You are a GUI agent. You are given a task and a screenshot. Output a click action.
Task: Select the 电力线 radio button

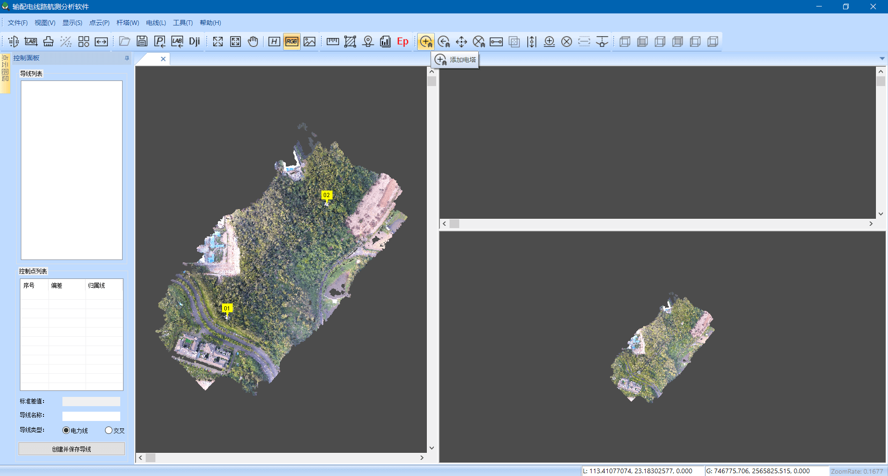pyautogui.click(x=66, y=430)
